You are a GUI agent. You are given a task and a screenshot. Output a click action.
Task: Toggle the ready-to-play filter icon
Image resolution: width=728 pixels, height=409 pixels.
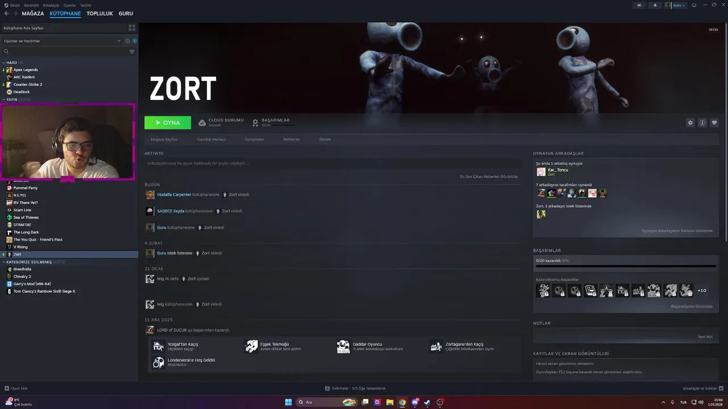135,41
